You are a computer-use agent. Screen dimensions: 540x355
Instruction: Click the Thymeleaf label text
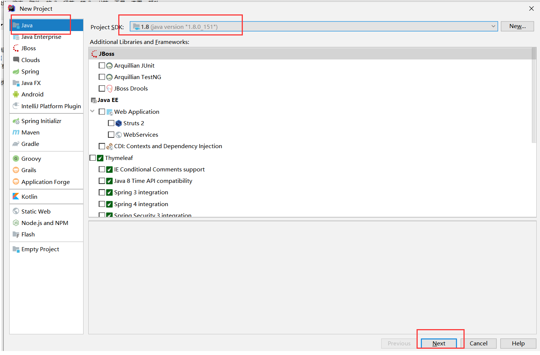point(119,158)
